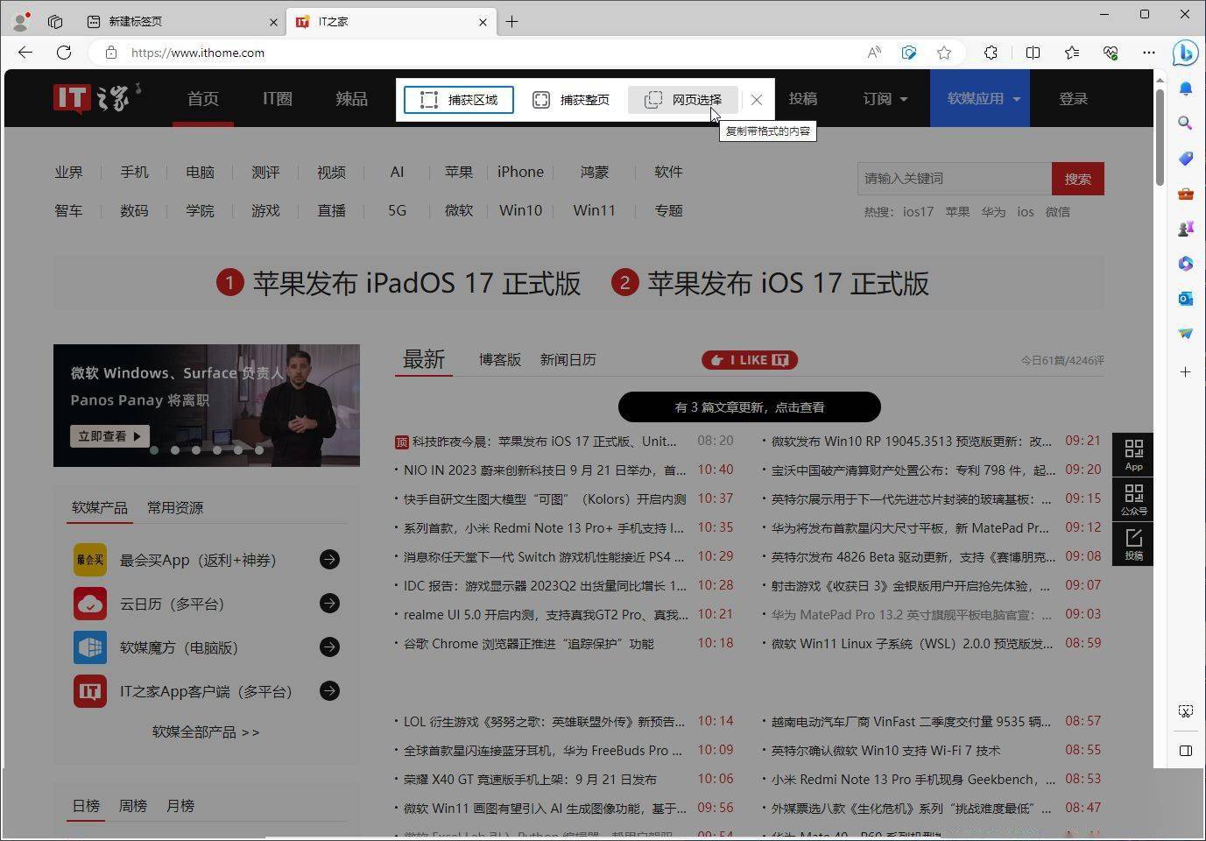Open the 登录 link
This screenshot has width=1206, height=841.
coord(1073,99)
